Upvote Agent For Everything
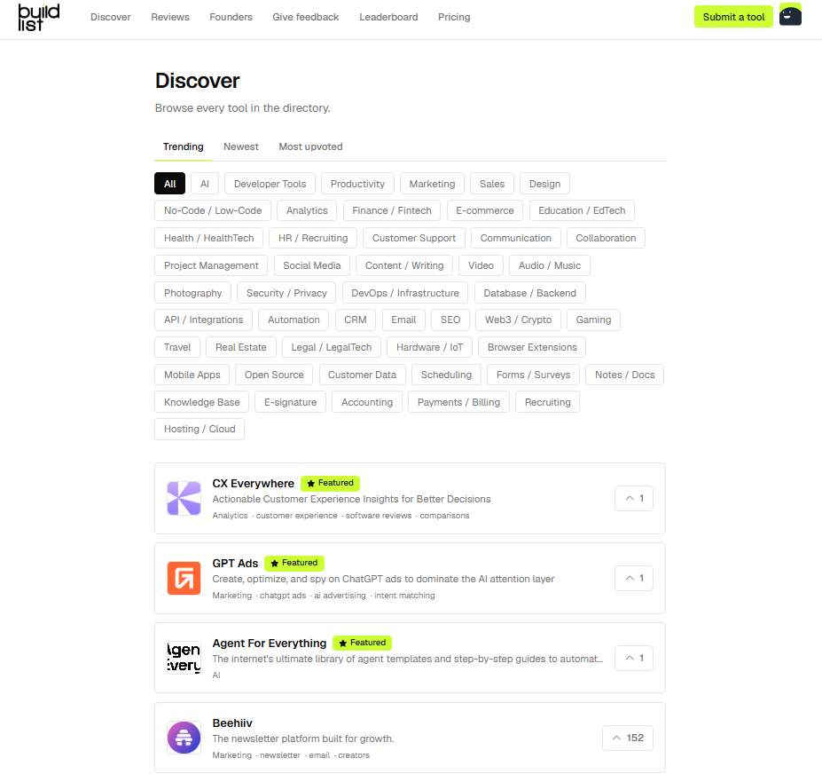 tap(634, 658)
